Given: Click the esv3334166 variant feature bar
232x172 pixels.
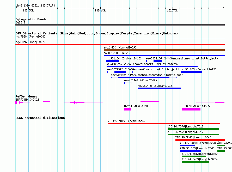Looking at the screenshot, I should pyautogui.click(x=157, y=61).
